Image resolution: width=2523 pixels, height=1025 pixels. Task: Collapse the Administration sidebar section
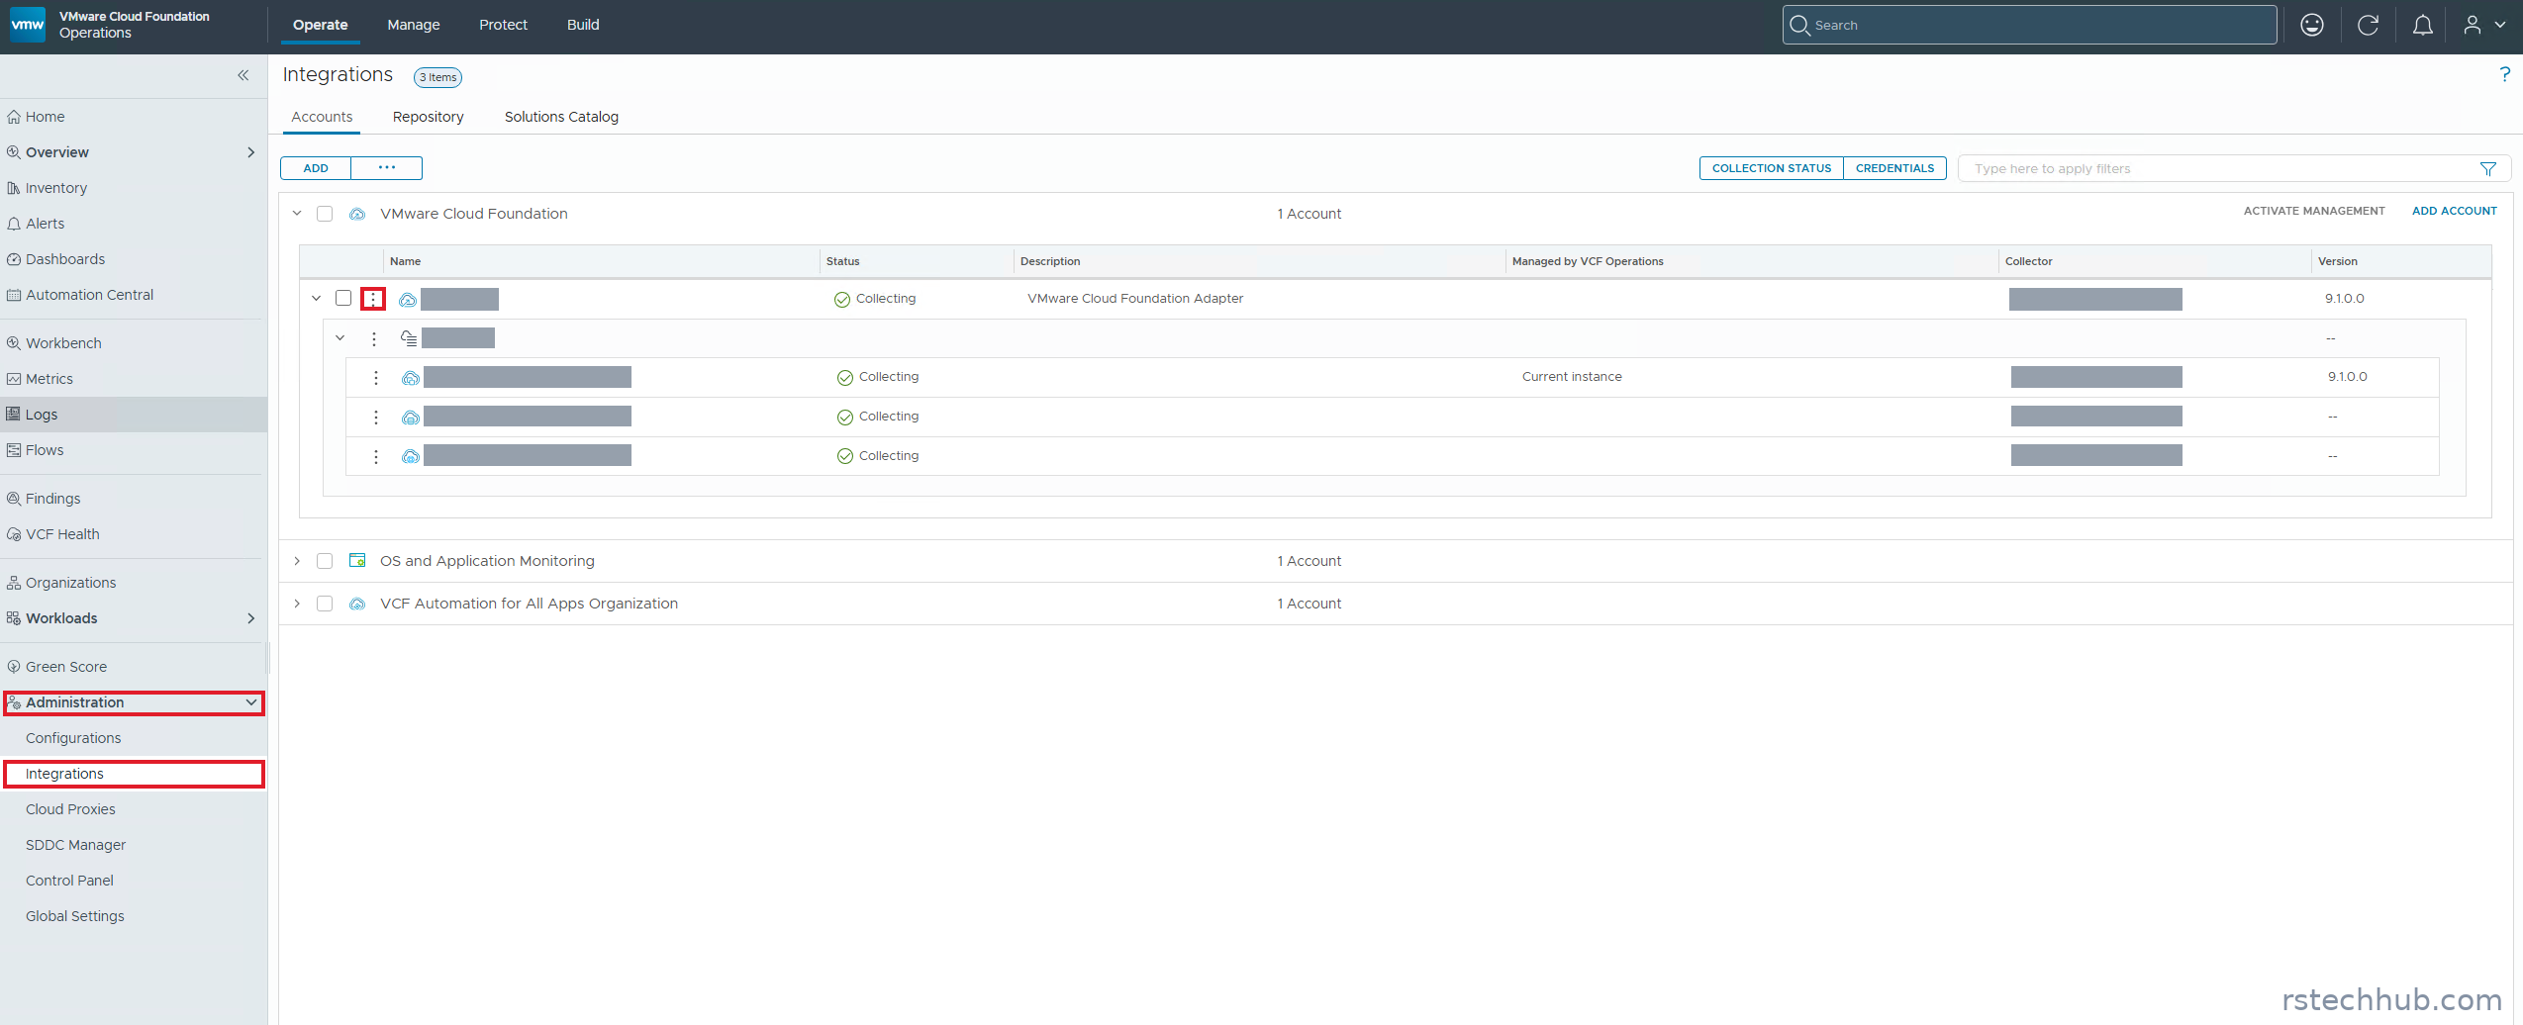(250, 702)
